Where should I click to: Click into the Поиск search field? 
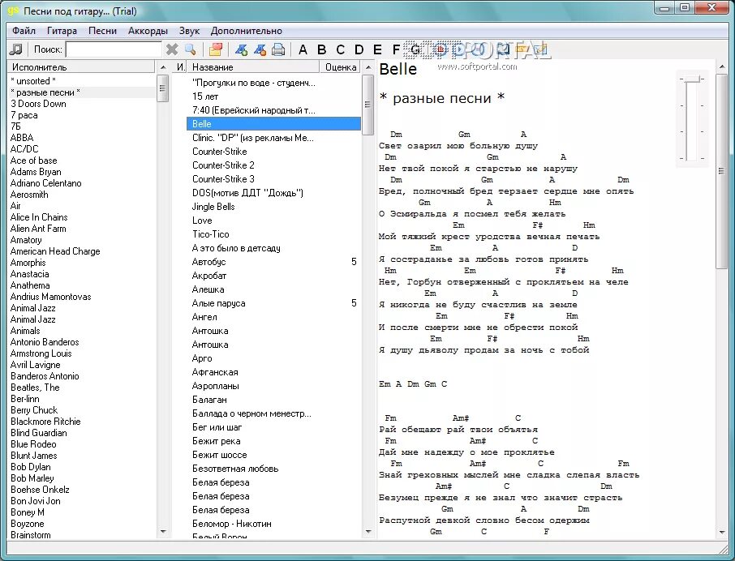click(114, 49)
